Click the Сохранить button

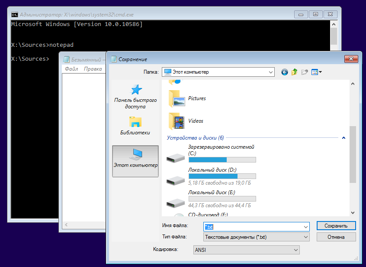click(x=336, y=226)
